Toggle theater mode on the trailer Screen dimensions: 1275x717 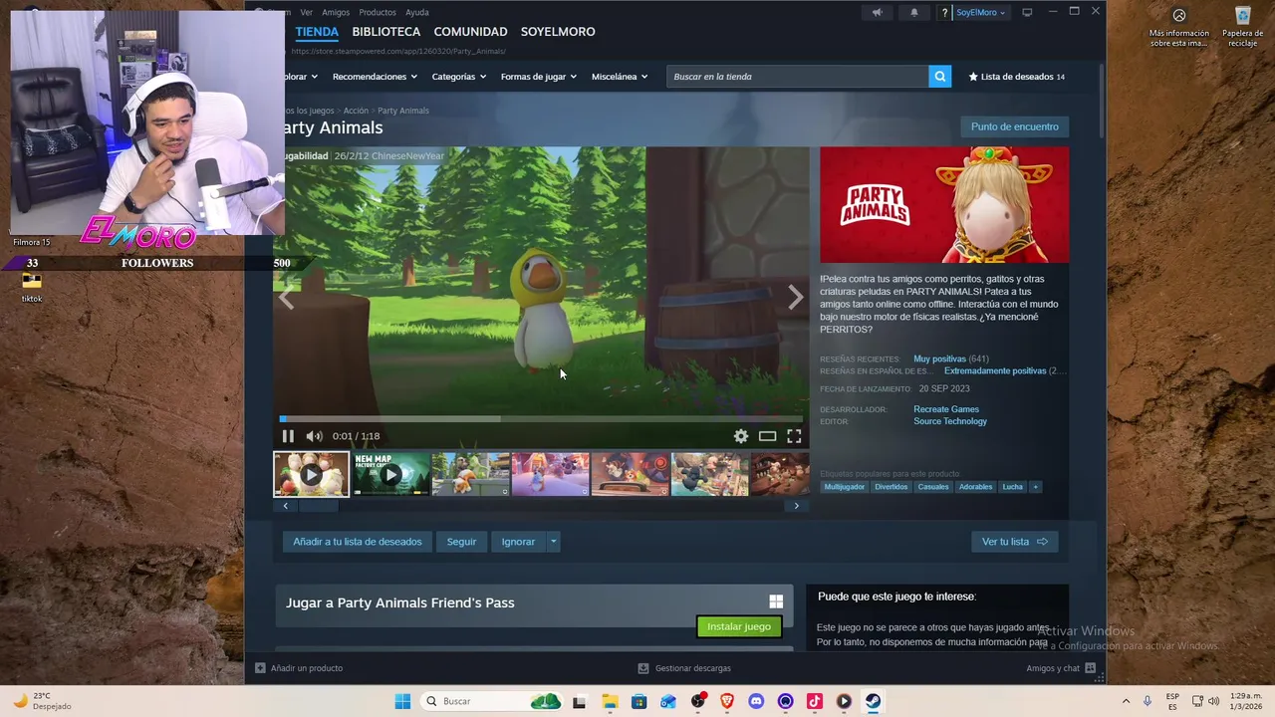767,436
